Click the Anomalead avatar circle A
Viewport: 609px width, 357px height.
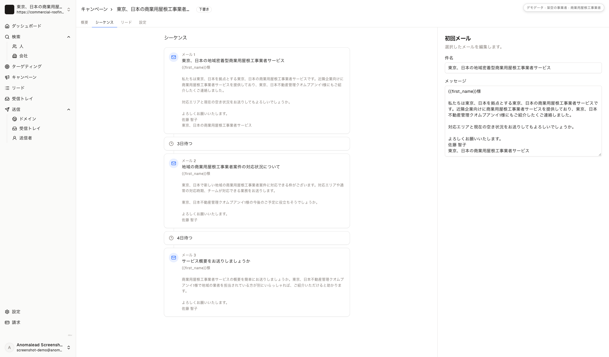pyautogui.click(x=10, y=347)
